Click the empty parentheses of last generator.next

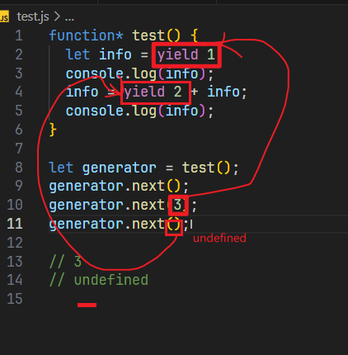click(x=174, y=226)
